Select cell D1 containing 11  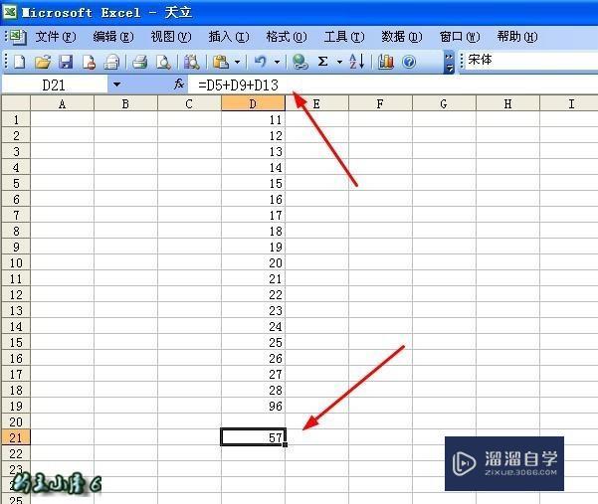click(253, 119)
